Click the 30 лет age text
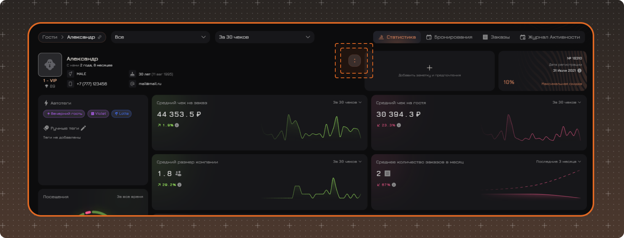This screenshot has width=624, height=238. point(144,74)
